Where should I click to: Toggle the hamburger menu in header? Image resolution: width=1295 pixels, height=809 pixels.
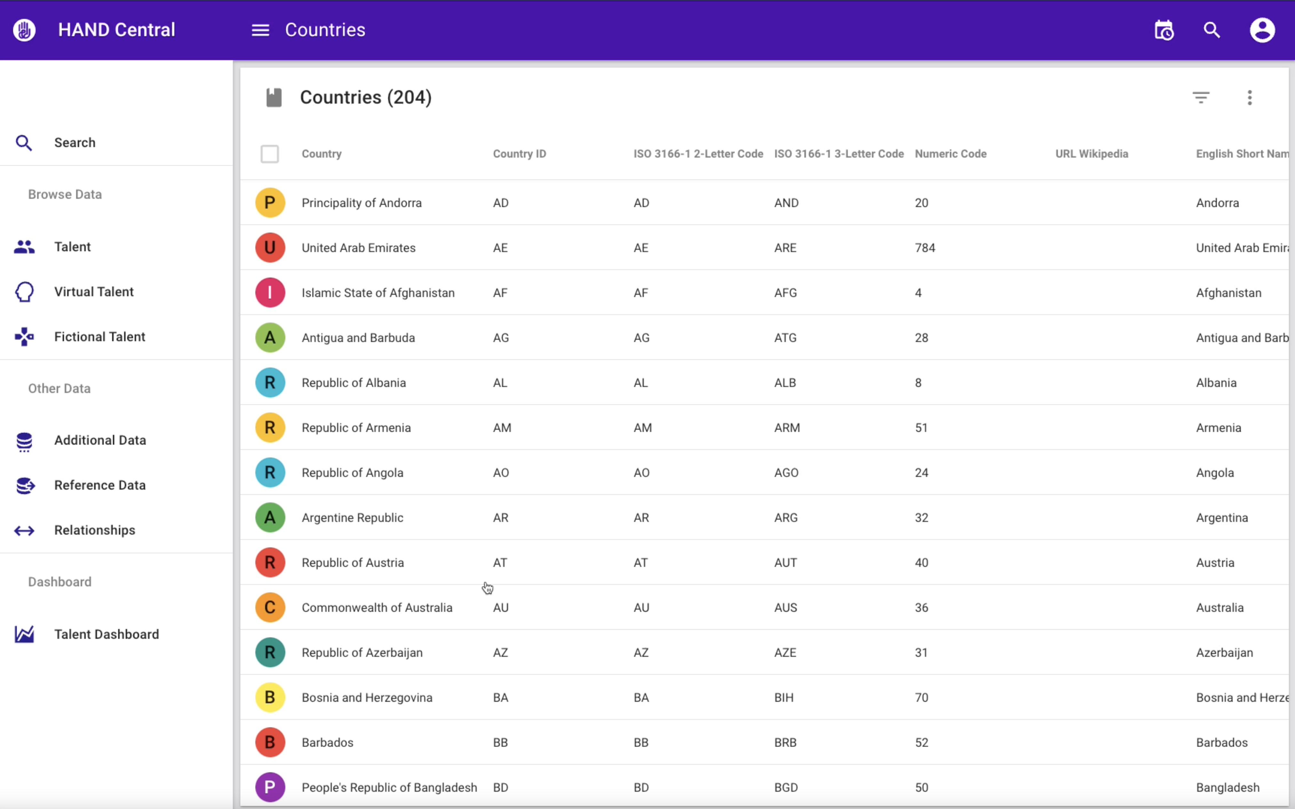coord(260,30)
